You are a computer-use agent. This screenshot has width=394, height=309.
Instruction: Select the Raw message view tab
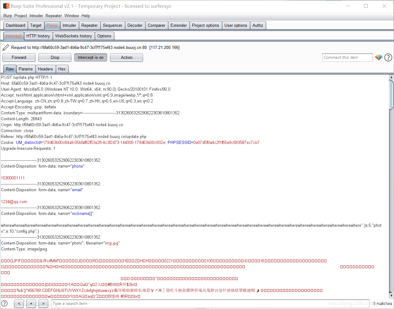[10, 69]
